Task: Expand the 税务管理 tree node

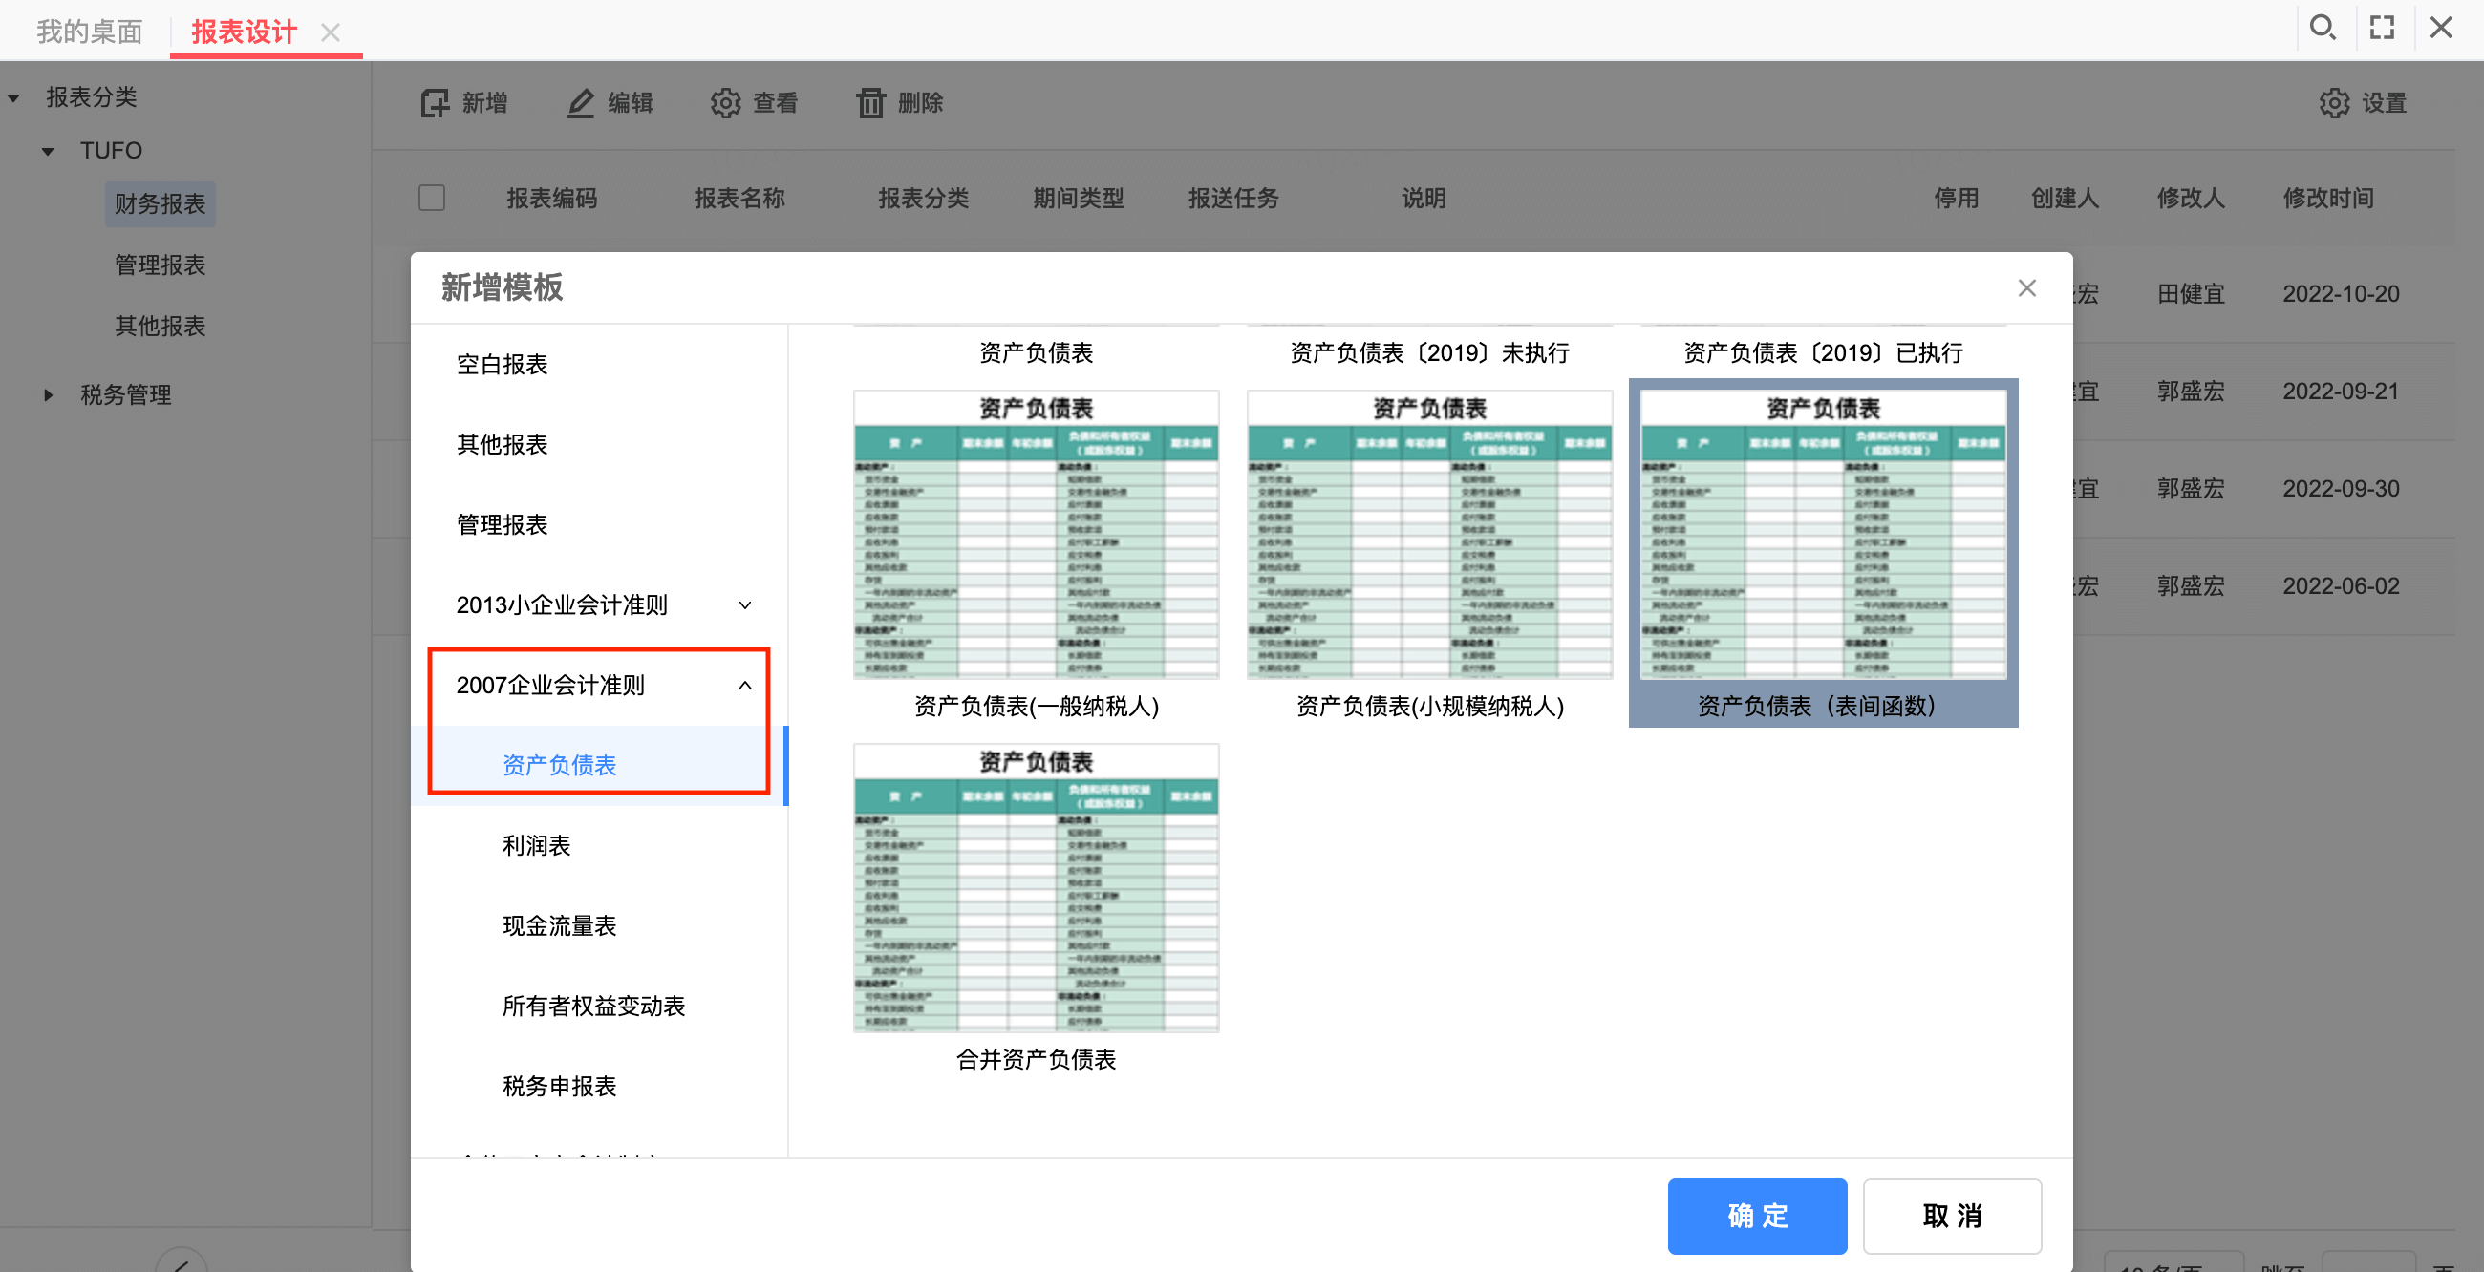Action: (48, 395)
